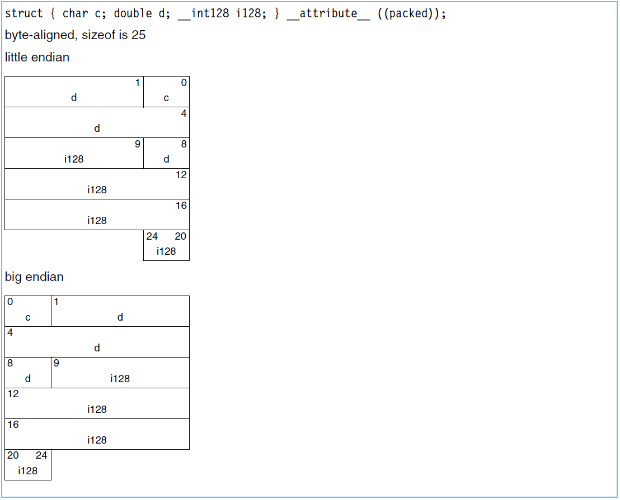
Task: Click the 'big endian' heading
Action: [34, 277]
